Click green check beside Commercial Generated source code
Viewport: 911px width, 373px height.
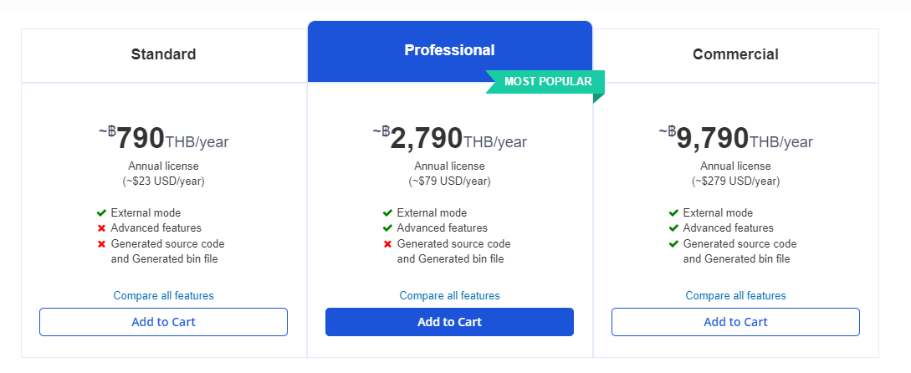coord(673,244)
